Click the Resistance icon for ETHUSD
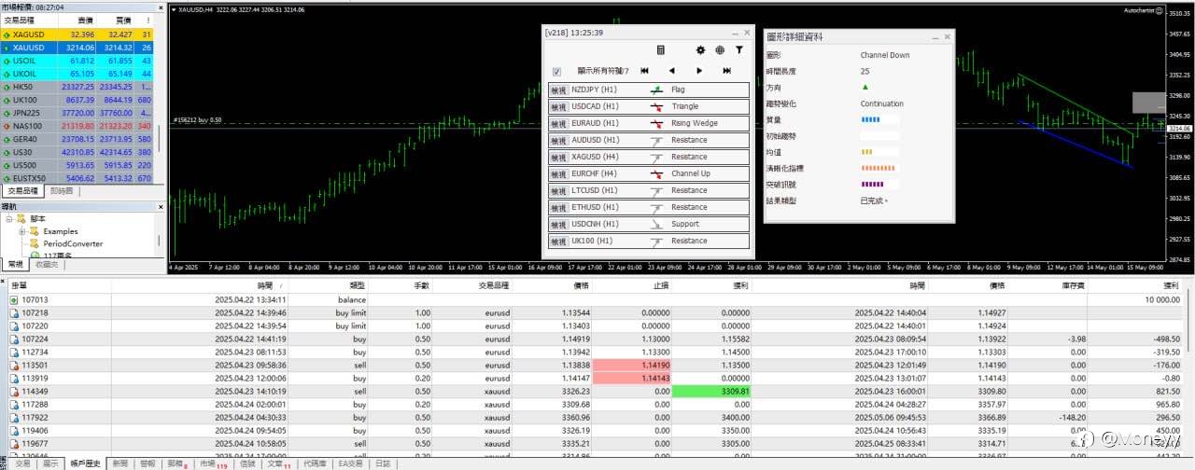Viewport: 1195px width, 470px height. [657, 207]
